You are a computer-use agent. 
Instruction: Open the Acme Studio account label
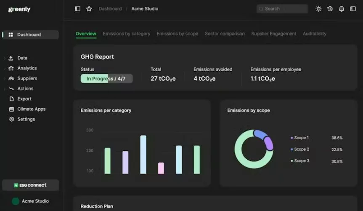[x=35, y=201]
